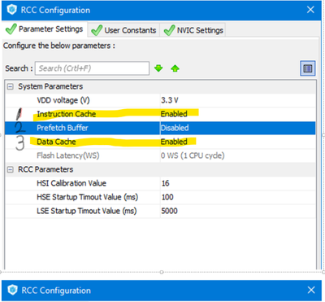Edit the HSI calibration value 16

pos(165,183)
